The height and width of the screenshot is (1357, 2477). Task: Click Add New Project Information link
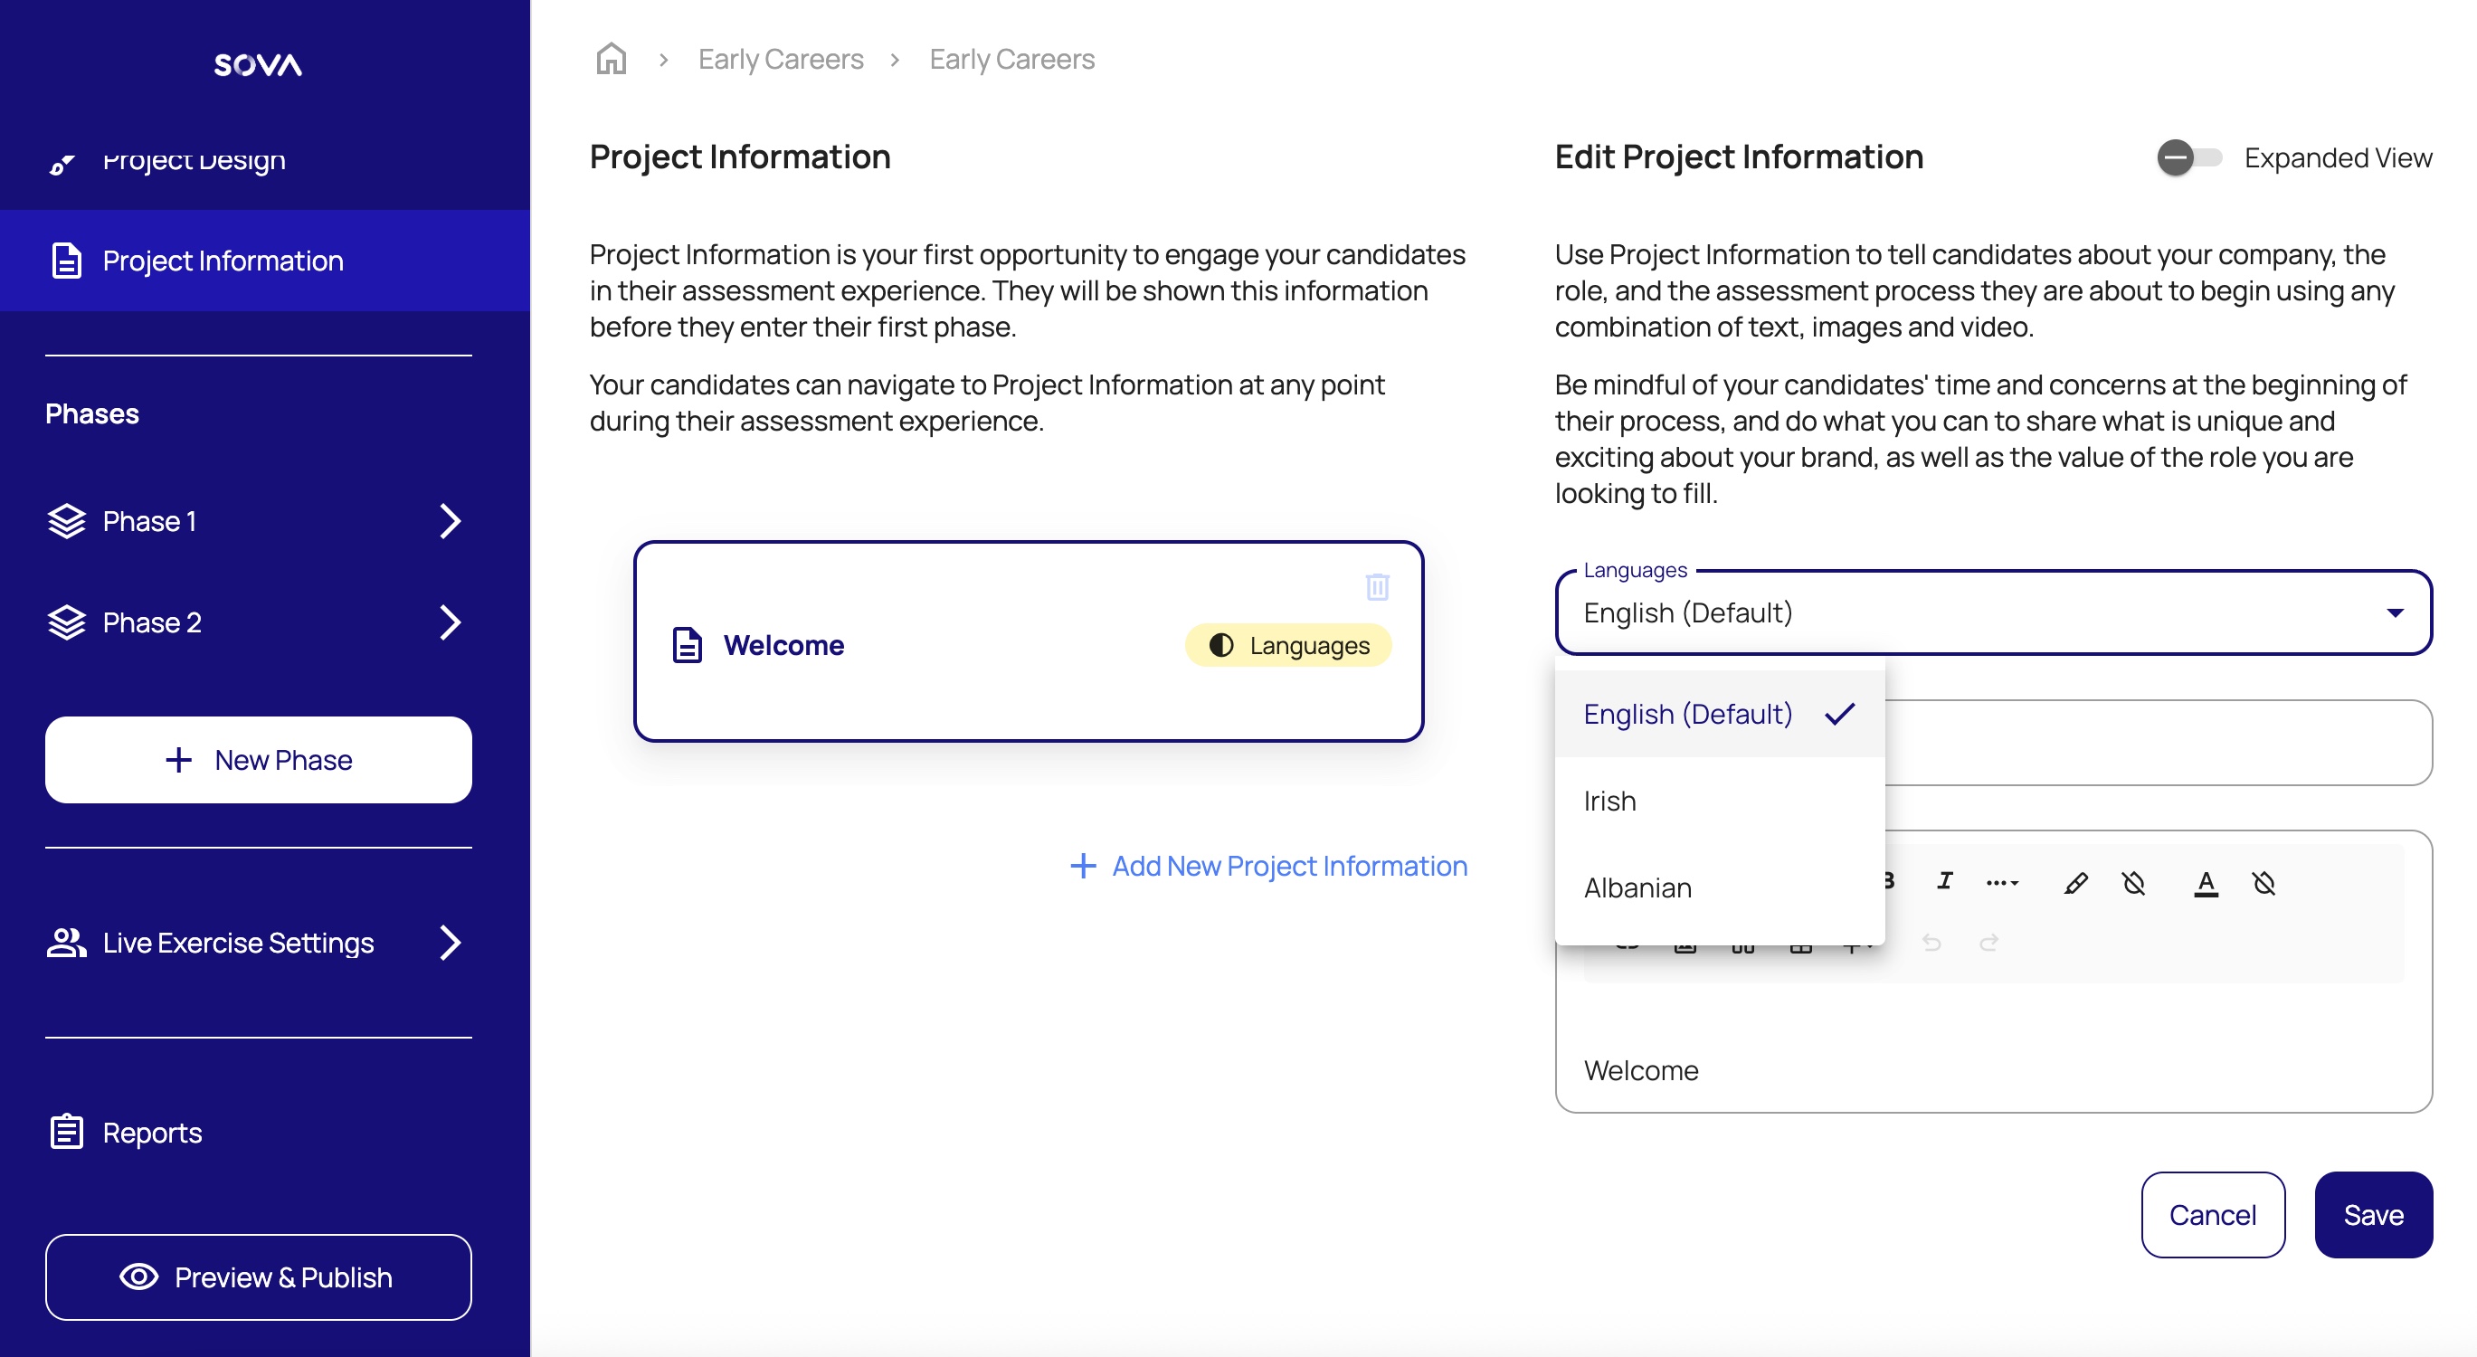pyautogui.click(x=1269, y=866)
